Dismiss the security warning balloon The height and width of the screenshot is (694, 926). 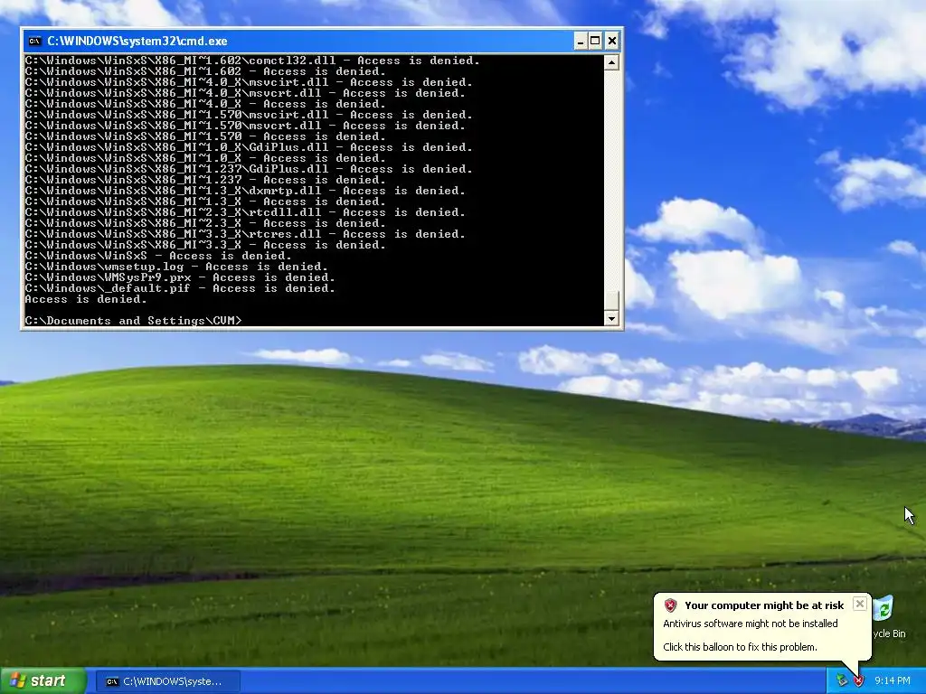860,604
